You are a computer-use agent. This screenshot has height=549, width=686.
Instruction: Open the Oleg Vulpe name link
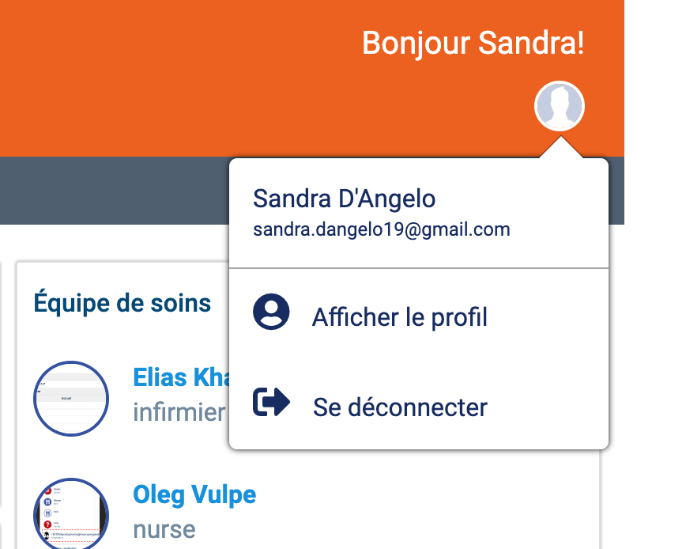pos(194,494)
